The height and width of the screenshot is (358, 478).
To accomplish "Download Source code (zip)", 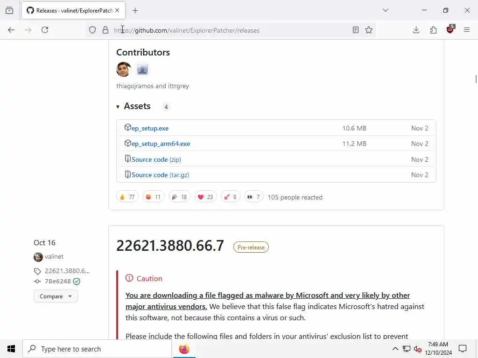I will coord(156,159).
